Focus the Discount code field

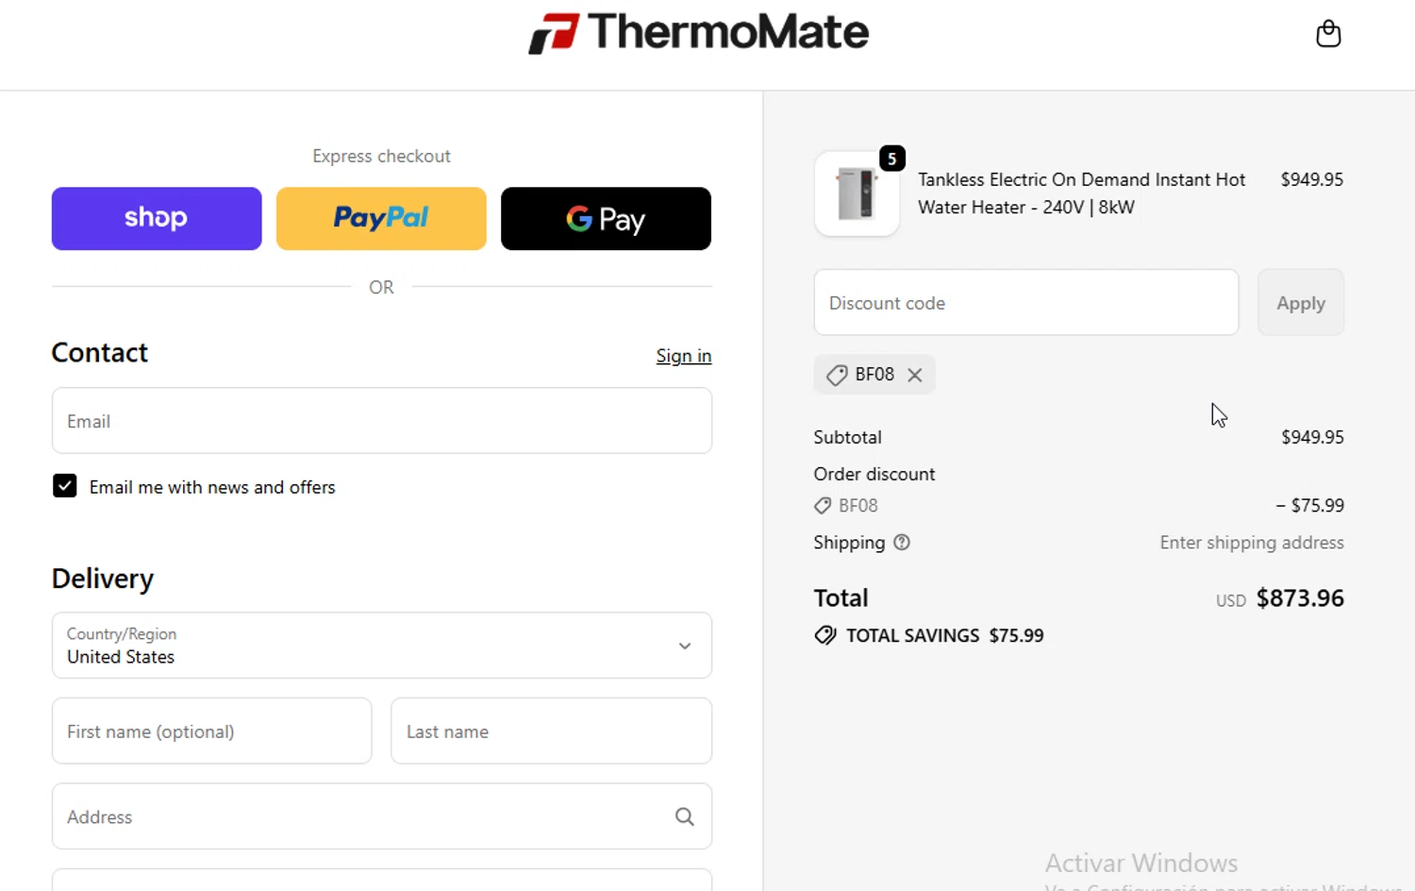tap(1026, 303)
